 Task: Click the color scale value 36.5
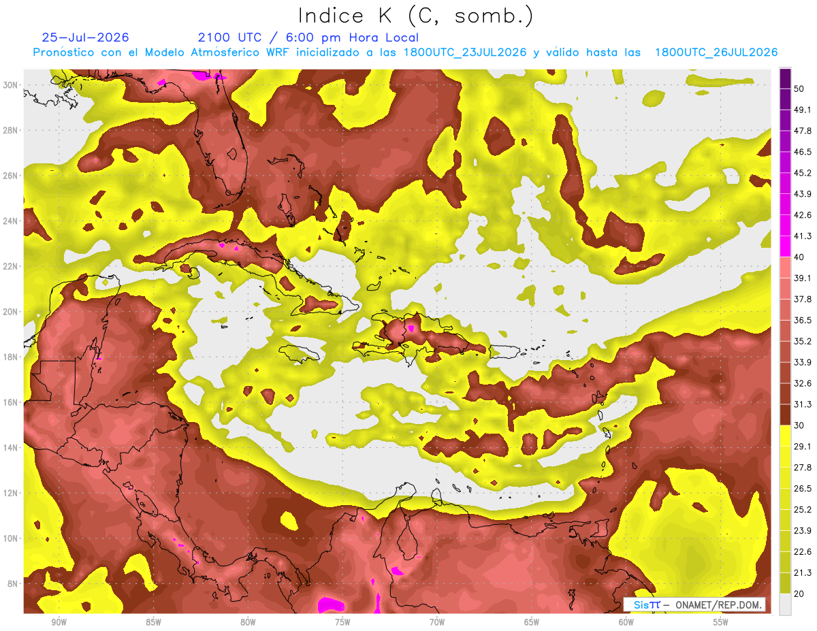[803, 320]
